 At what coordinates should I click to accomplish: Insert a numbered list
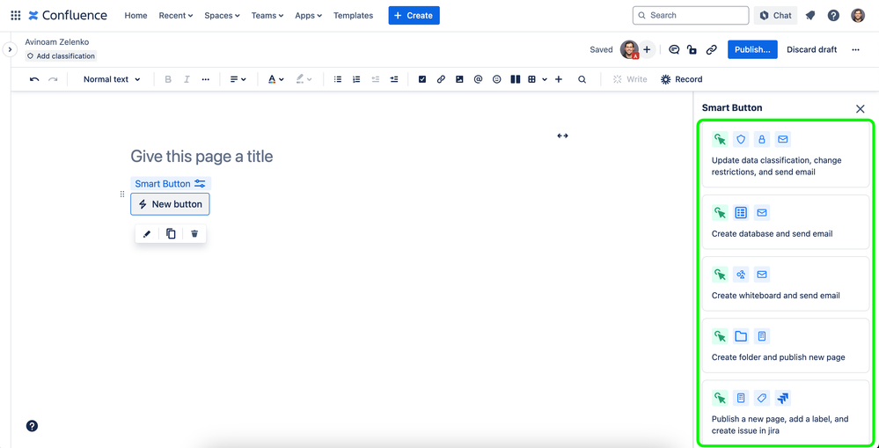(356, 79)
